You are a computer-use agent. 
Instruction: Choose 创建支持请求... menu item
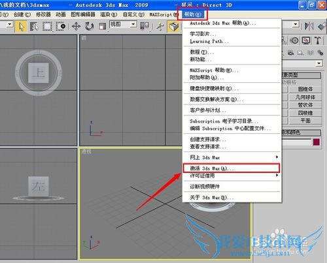click(x=232, y=139)
